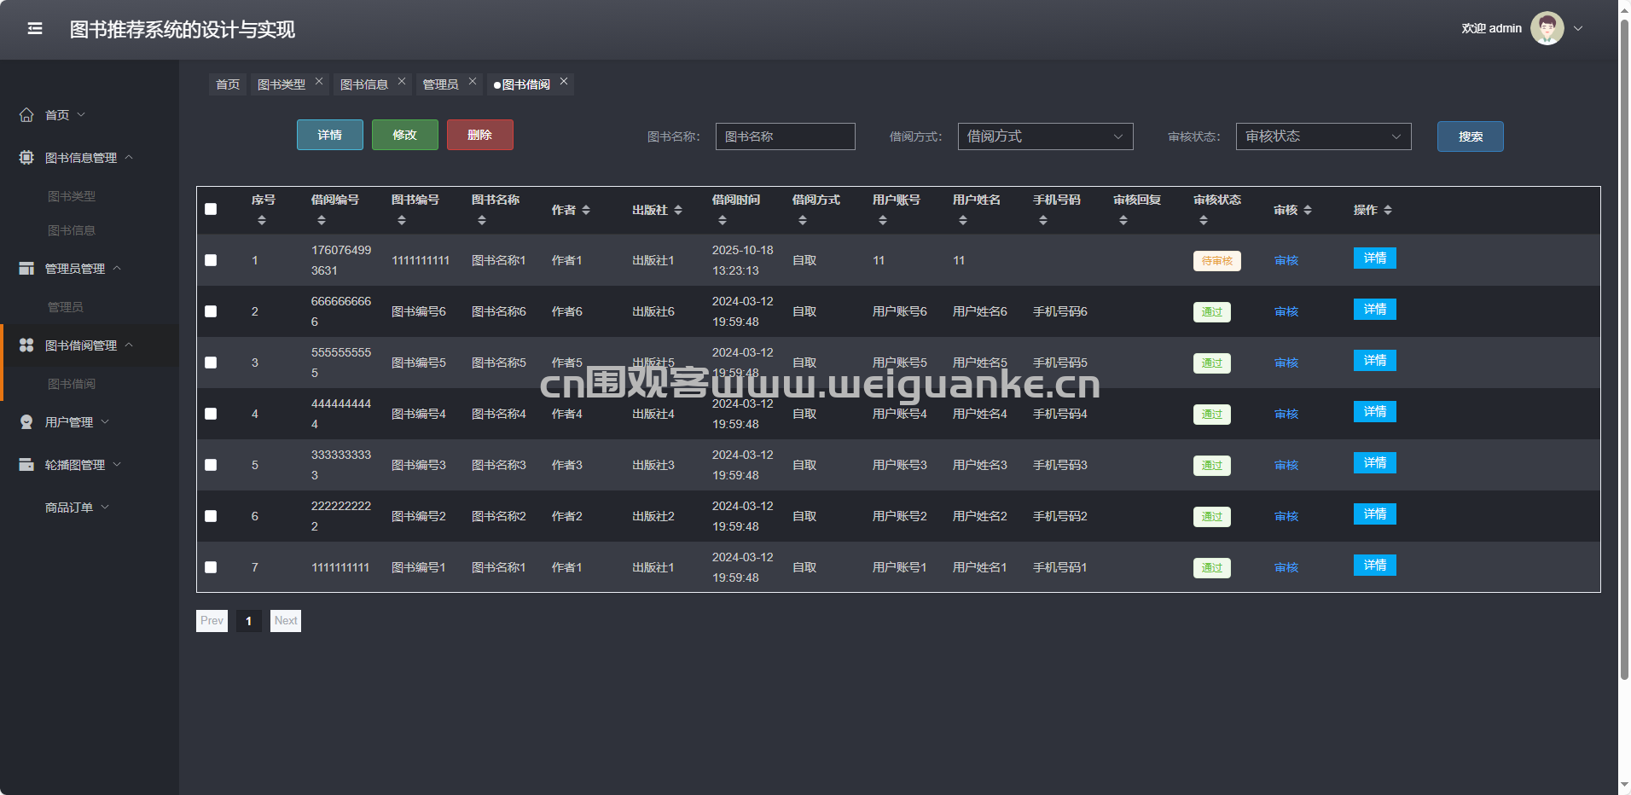Click the 轮播图管理 sidebar icon
Image resolution: width=1631 pixels, height=795 pixels.
pyautogui.click(x=26, y=465)
